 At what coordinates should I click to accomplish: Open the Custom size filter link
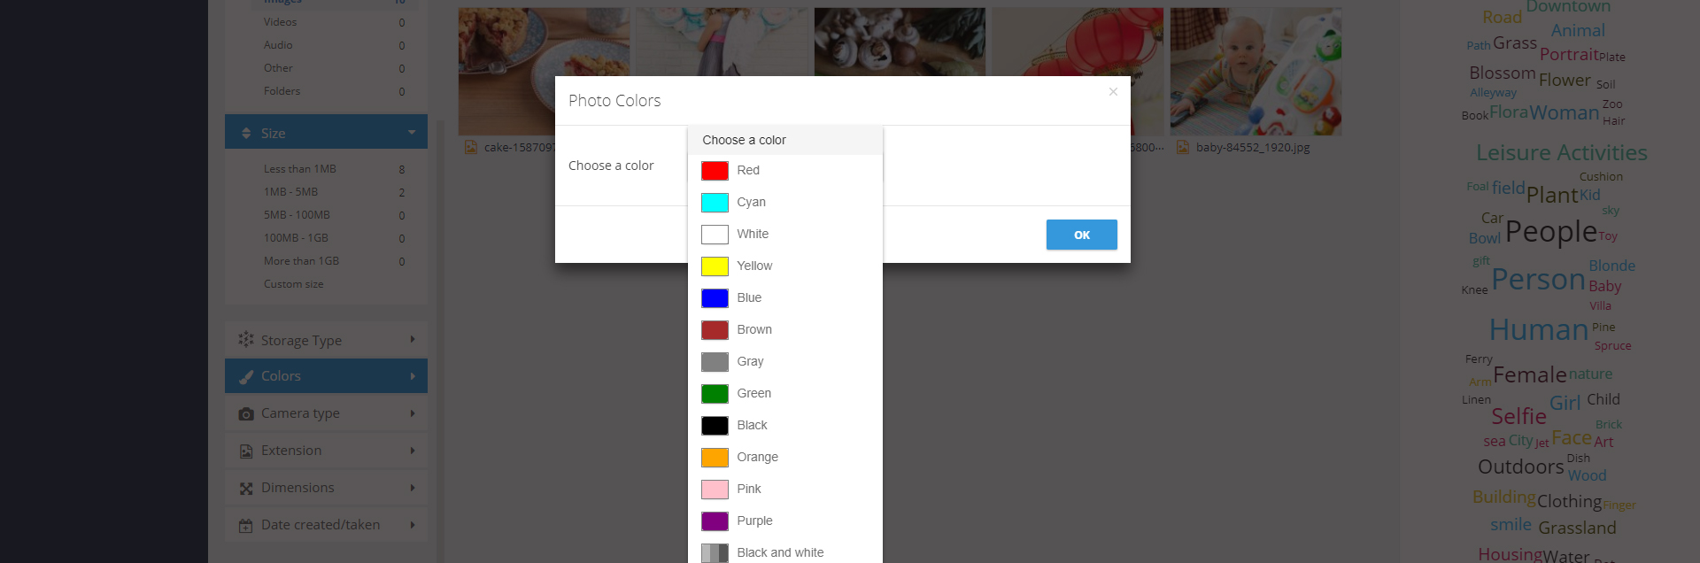pos(293,284)
